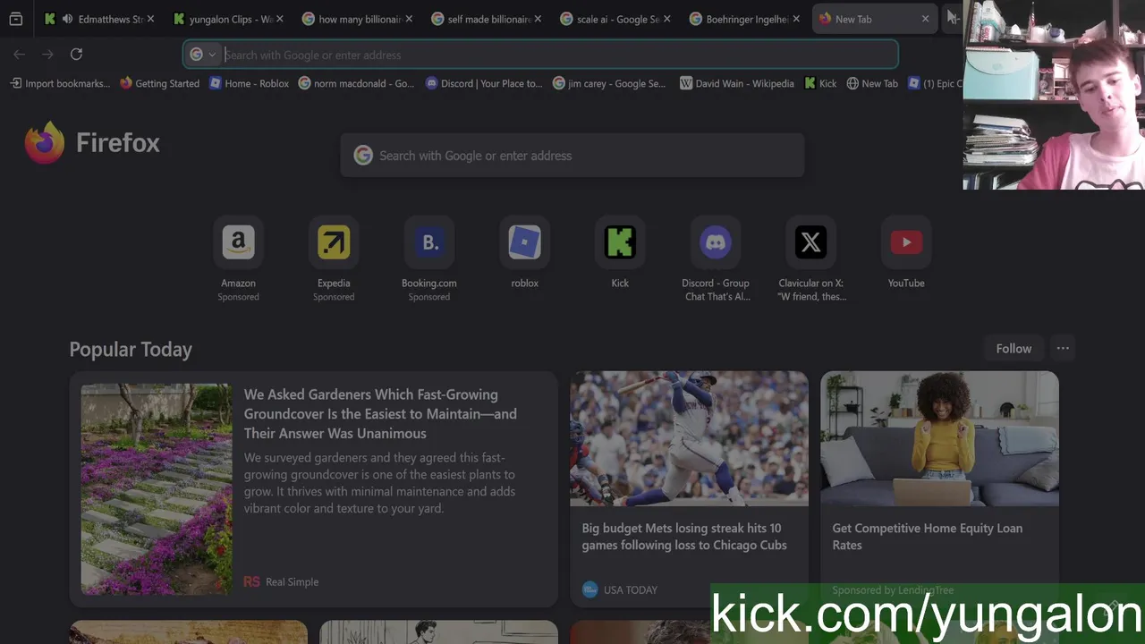Switch to the self made billionaire tab
Image resolution: width=1145 pixels, height=644 pixels.
click(488, 19)
